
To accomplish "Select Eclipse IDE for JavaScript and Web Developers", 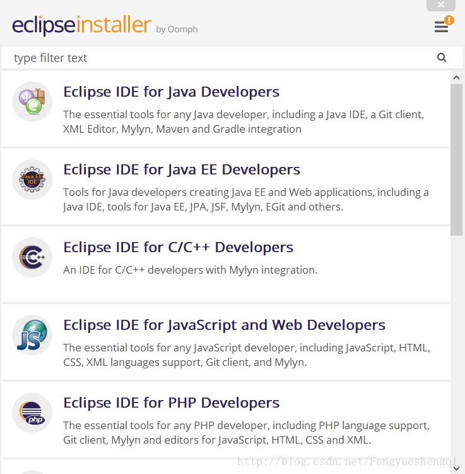I will (x=224, y=325).
